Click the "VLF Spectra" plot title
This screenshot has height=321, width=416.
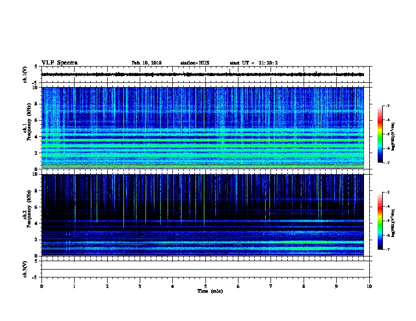coord(59,63)
